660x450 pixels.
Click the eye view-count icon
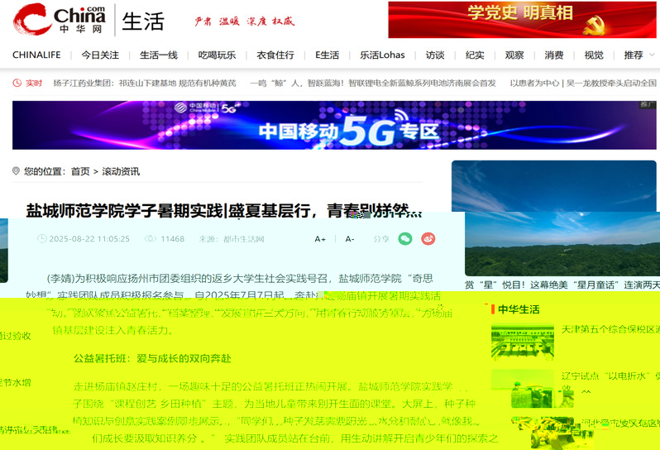click(x=150, y=239)
